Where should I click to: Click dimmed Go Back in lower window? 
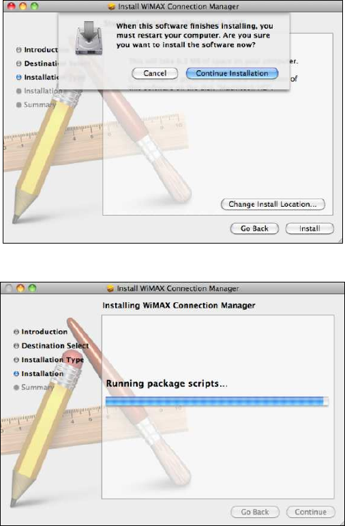pos(255,512)
